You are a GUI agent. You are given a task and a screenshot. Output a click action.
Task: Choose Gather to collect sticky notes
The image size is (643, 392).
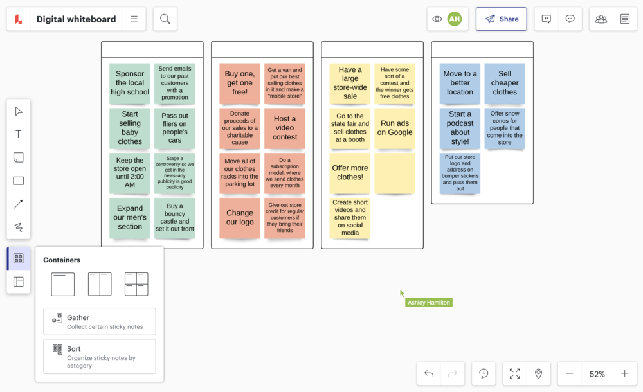(x=99, y=321)
